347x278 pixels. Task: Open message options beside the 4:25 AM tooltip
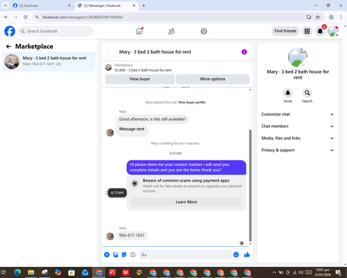pos(106,193)
